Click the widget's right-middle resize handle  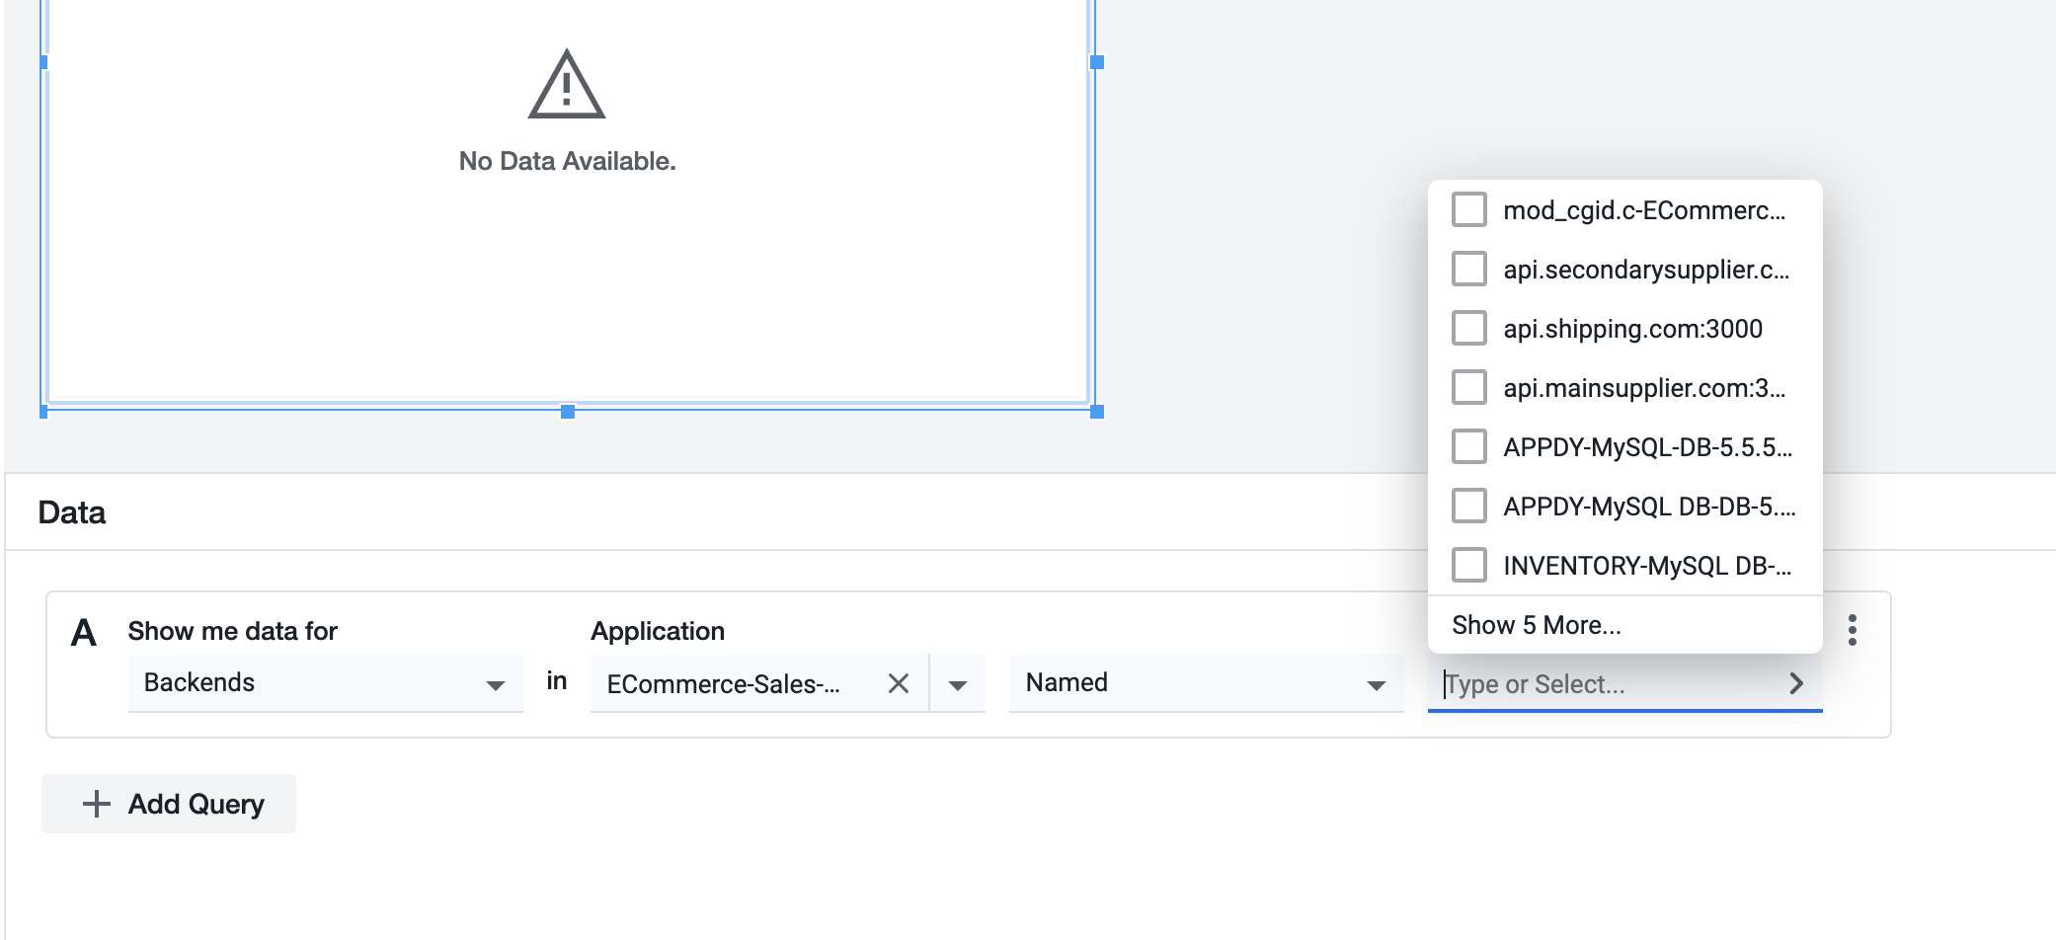pos(1096,62)
